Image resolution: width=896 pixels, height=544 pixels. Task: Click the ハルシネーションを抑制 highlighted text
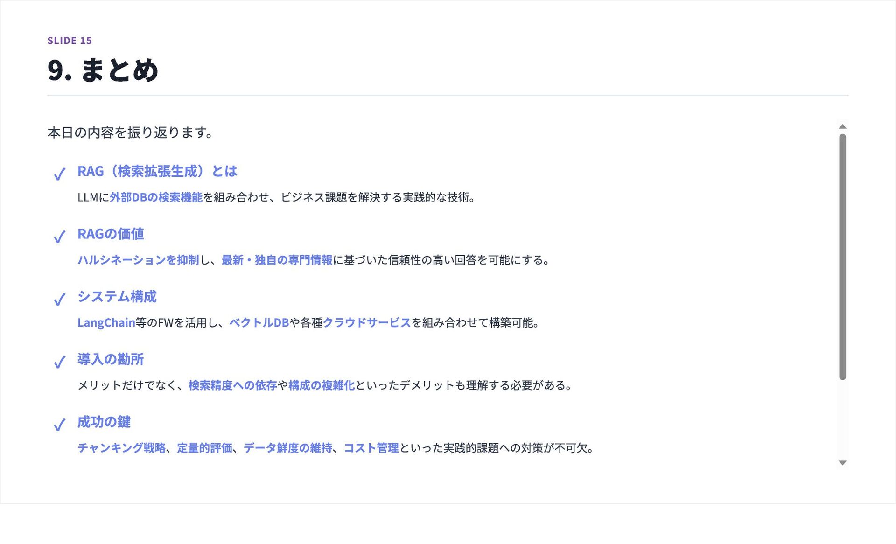point(138,260)
